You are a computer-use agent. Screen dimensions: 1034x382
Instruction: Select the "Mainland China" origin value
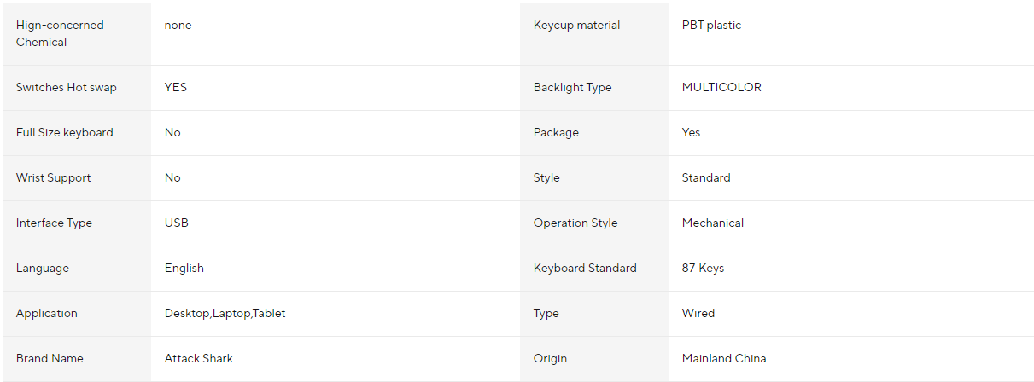pos(724,359)
